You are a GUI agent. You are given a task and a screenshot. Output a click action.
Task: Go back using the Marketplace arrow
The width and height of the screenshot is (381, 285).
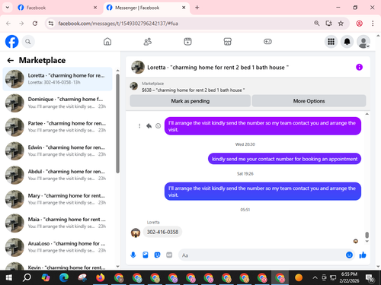(11, 60)
